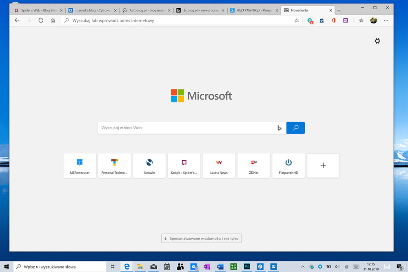Open the volume control in tray
The width and height of the screenshot is (408, 272).
click(337, 267)
